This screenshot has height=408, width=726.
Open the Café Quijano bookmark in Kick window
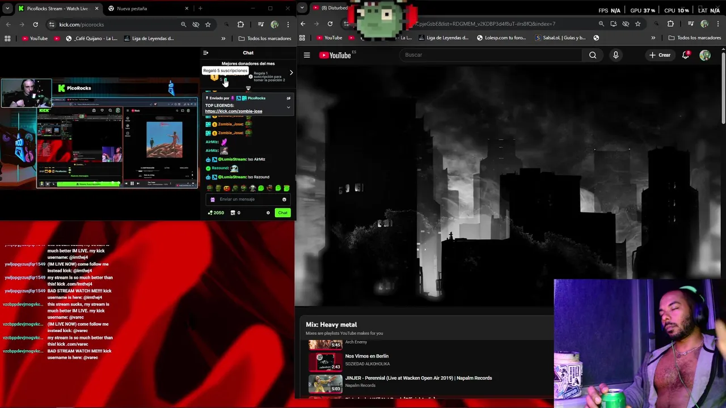click(91, 39)
